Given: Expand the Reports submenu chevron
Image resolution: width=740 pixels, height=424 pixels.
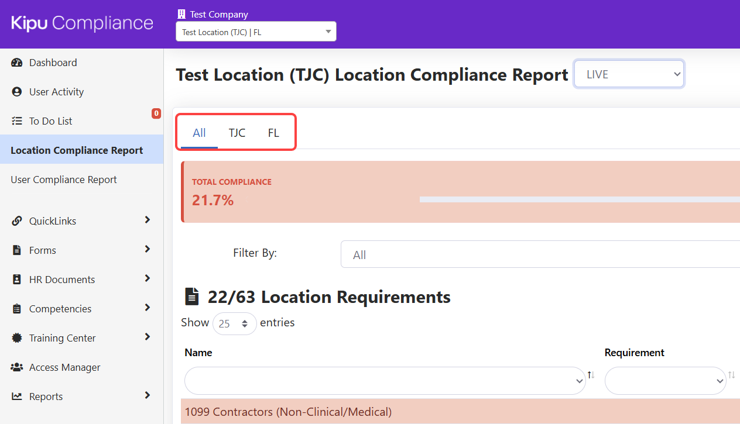Looking at the screenshot, I should tap(147, 395).
